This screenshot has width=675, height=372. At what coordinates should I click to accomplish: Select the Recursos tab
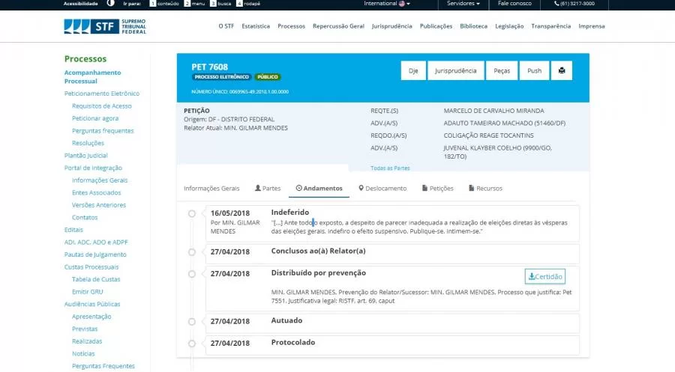tap(485, 188)
